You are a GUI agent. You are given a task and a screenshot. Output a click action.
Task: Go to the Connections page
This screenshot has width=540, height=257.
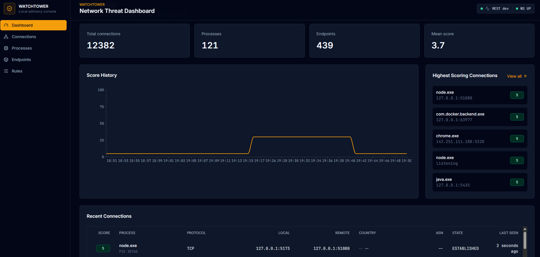point(34,37)
